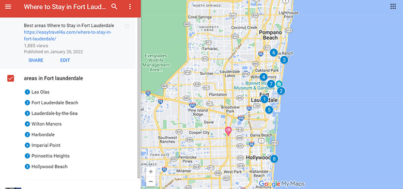Star this map as favorite

click(x=127, y=26)
